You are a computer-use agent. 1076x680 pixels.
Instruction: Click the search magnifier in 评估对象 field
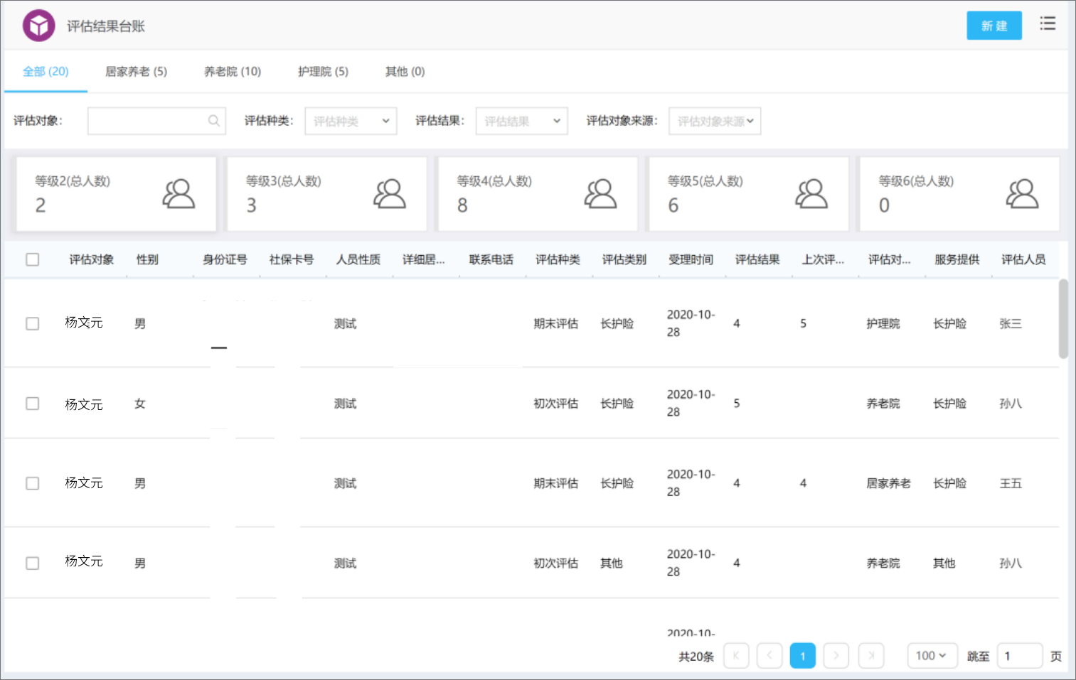[x=213, y=121]
